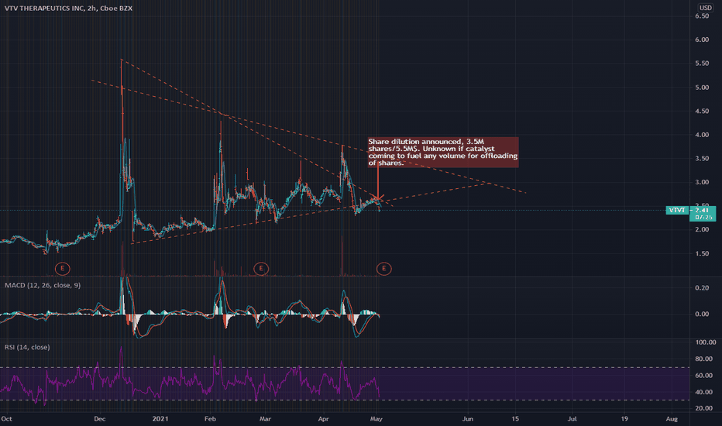Click the Feb label on the time axis

click(x=210, y=419)
